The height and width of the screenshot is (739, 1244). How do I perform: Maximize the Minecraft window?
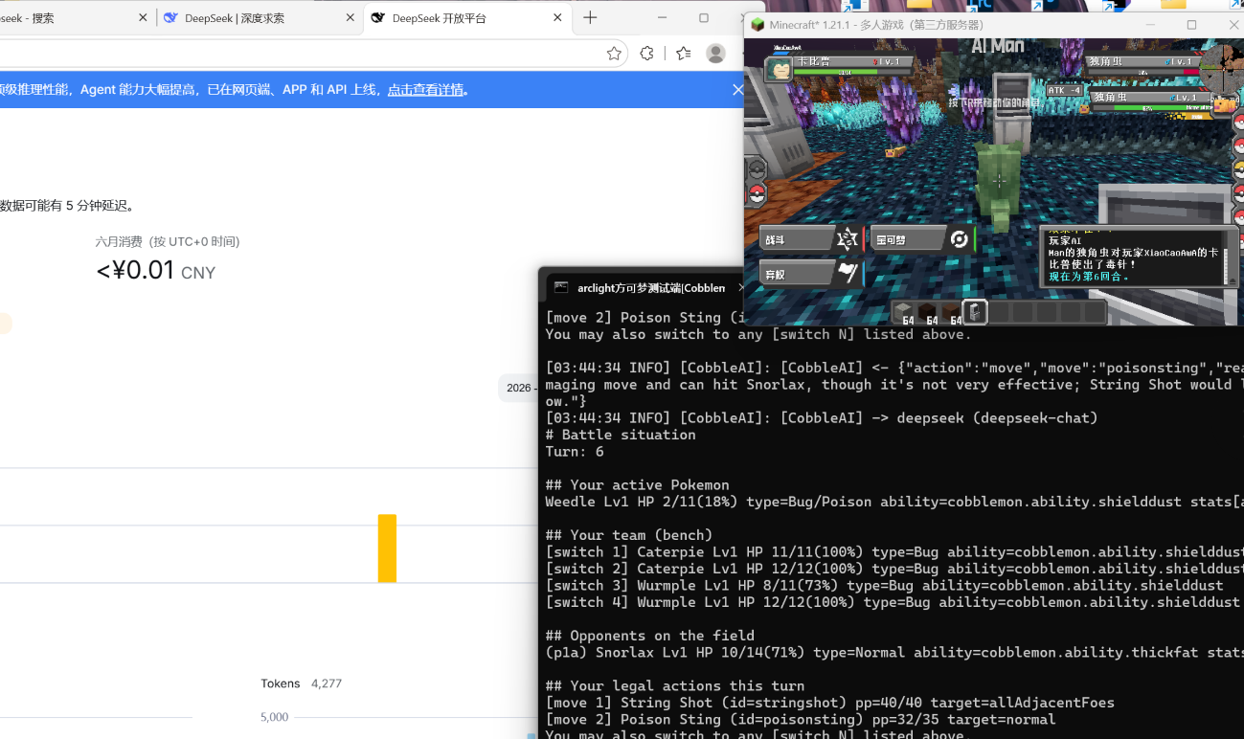point(1191,25)
